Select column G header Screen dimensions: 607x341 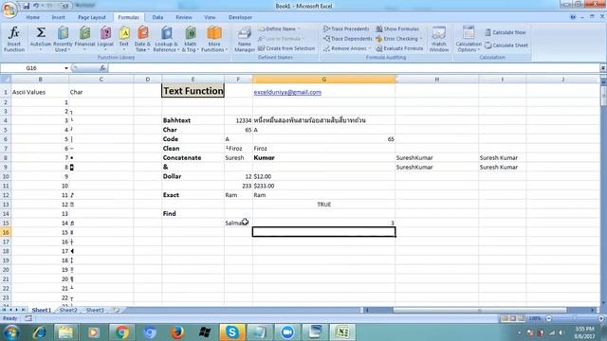323,80
